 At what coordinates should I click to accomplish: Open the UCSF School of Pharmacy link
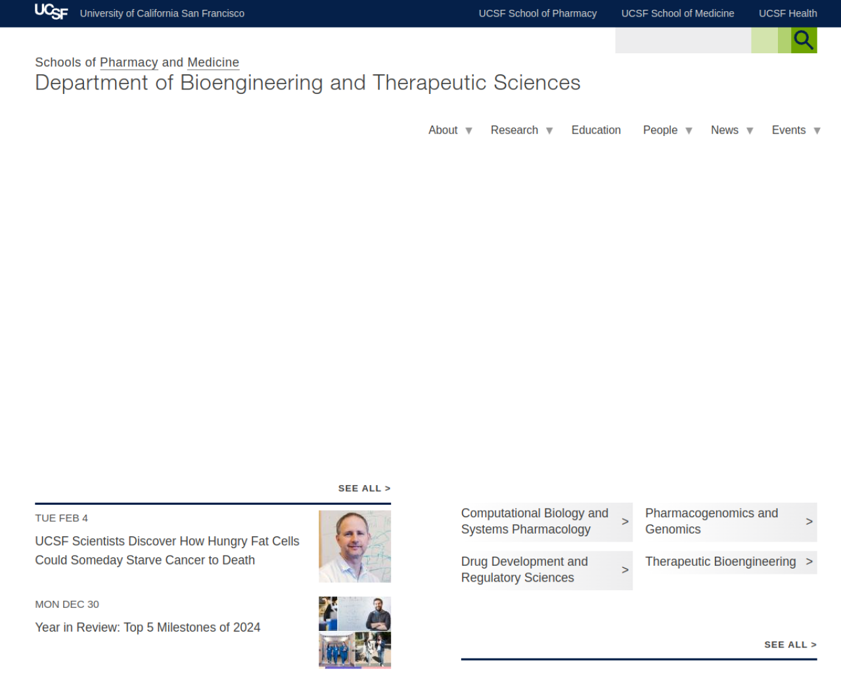(537, 13)
